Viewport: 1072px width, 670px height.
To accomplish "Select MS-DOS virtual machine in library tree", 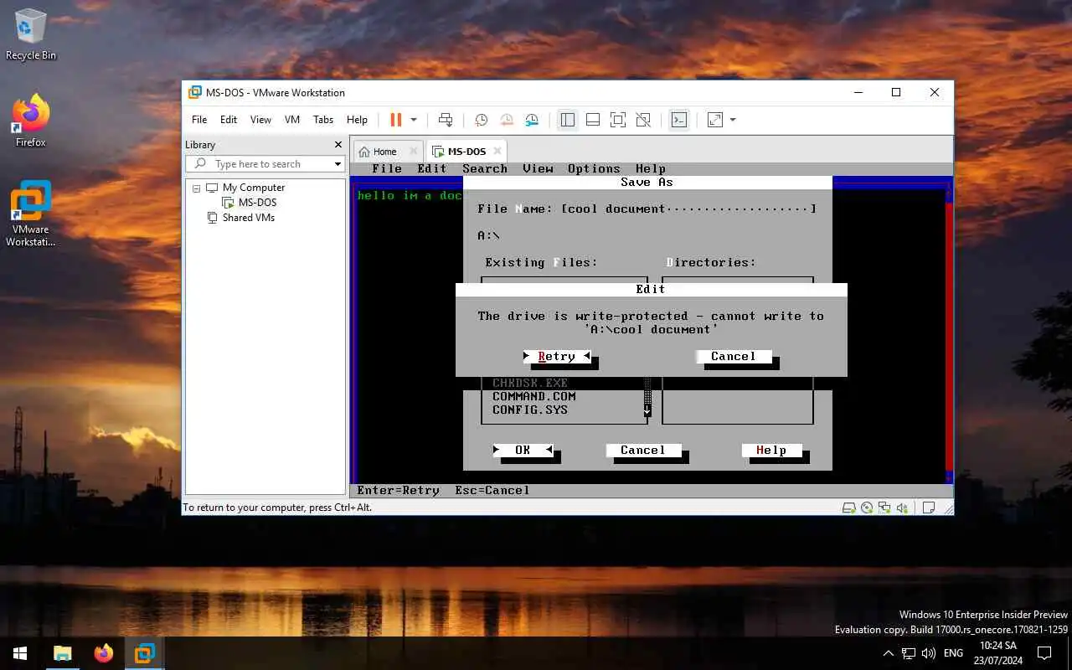I will [257, 203].
